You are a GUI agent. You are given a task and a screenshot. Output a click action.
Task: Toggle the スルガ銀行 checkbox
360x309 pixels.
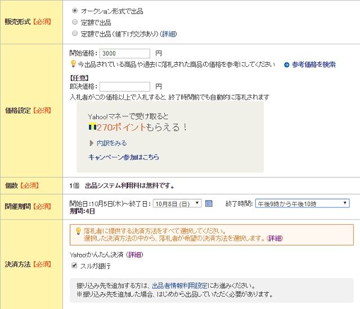pyautogui.click(x=74, y=265)
